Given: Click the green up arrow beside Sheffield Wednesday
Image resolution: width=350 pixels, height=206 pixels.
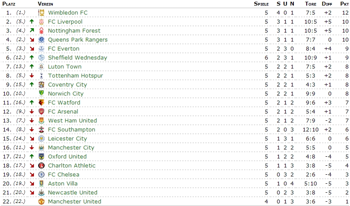Looking at the screenshot, I should (x=32, y=57).
